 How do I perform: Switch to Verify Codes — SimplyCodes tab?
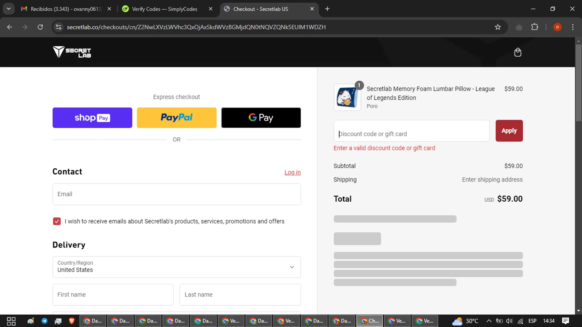click(165, 9)
